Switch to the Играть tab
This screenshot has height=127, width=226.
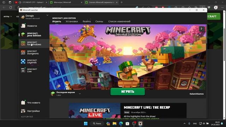click(x=56, y=22)
